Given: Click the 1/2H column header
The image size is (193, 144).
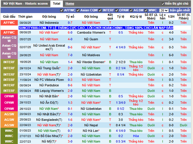Looking at the screenshot, I should pyautogui.click(x=171, y=17).
